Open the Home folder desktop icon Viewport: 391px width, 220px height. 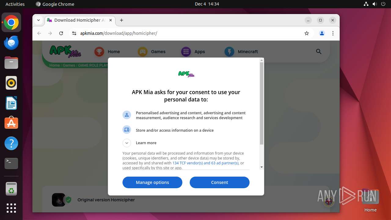point(370,201)
